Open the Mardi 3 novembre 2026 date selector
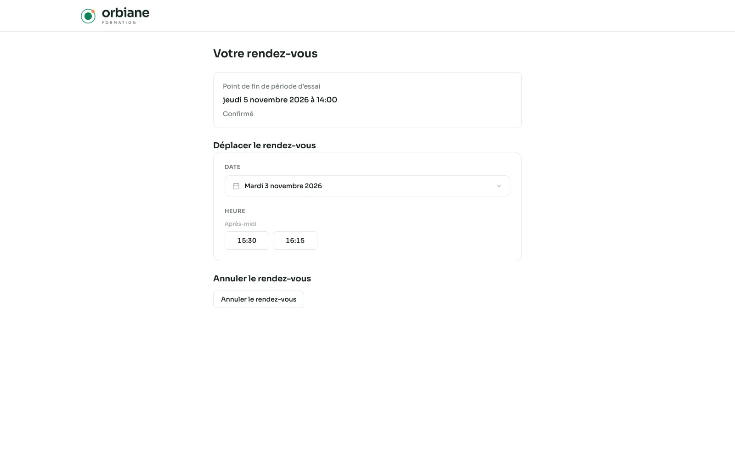The width and height of the screenshot is (735, 459). pyautogui.click(x=367, y=186)
